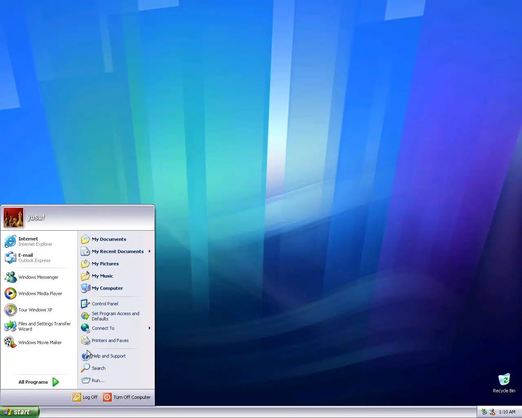The width and height of the screenshot is (522, 418).
Task: Open the My Pictures folder icon
Action: click(85, 264)
